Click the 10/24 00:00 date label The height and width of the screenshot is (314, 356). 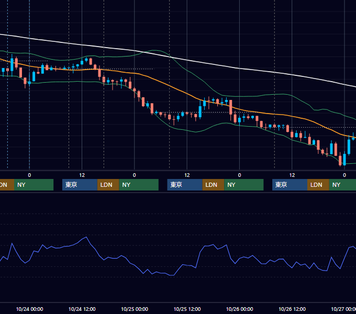[29, 309]
